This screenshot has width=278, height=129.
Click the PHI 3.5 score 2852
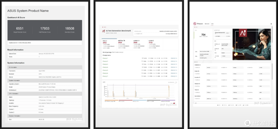pos(105,42)
